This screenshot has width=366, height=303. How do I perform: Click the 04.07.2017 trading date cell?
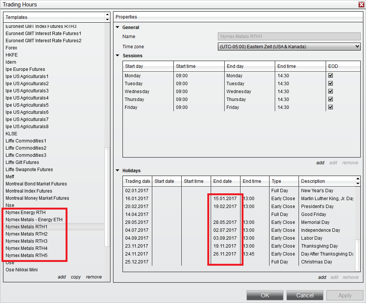click(136, 230)
